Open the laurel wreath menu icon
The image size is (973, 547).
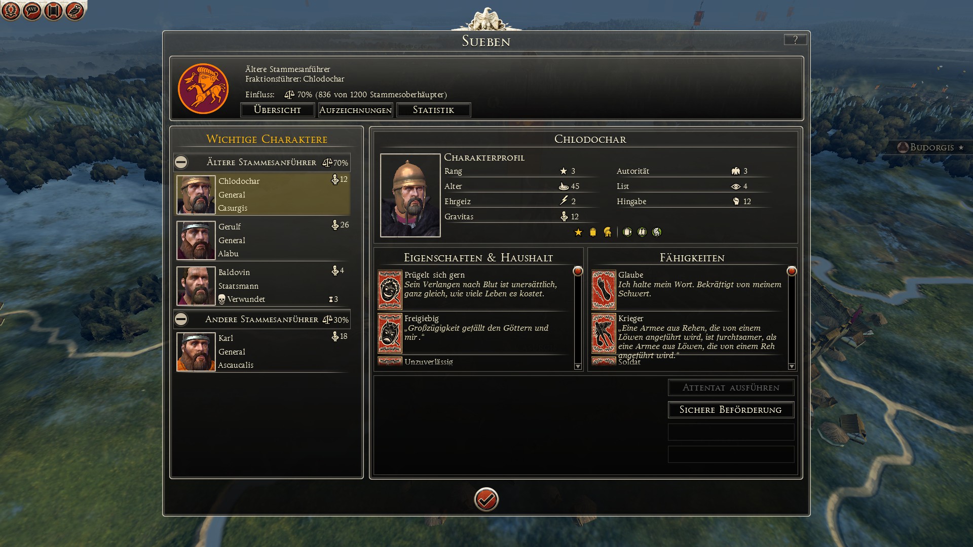click(11, 11)
